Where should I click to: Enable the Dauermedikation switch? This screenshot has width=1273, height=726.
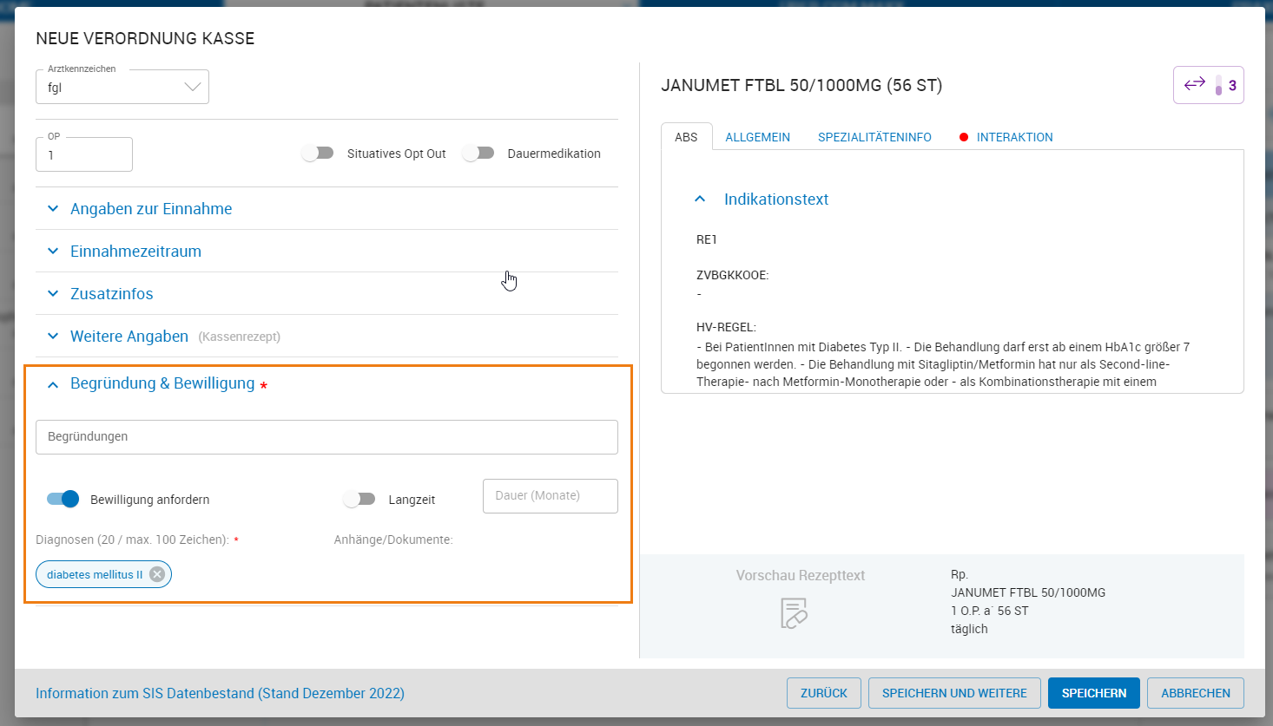pos(478,154)
